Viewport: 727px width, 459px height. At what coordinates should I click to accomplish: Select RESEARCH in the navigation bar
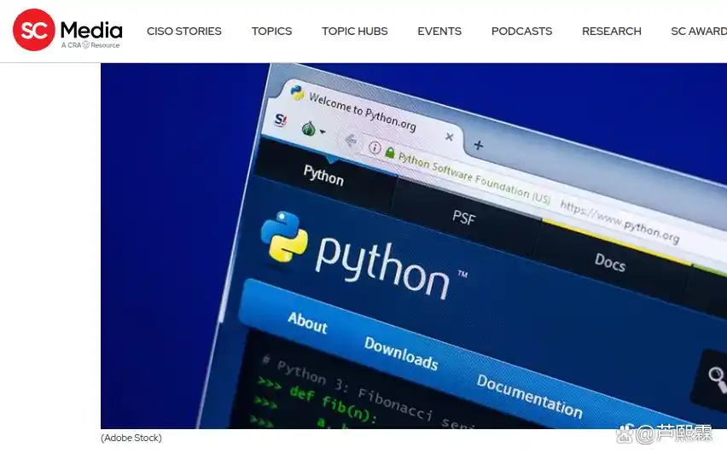pyautogui.click(x=612, y=31)
